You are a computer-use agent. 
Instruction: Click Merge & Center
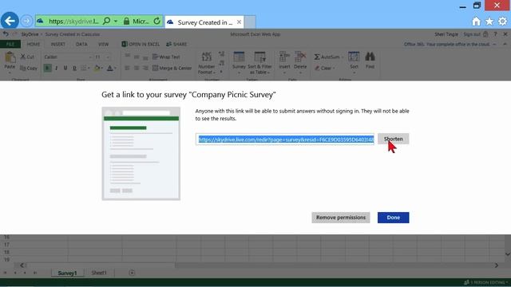click(172, 68)
